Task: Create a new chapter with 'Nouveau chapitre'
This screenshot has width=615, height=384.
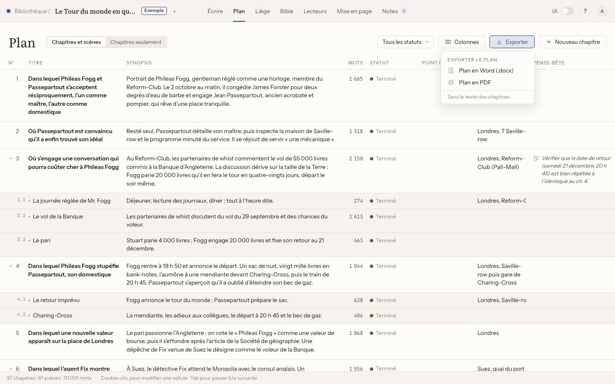Action: (573, 42)
